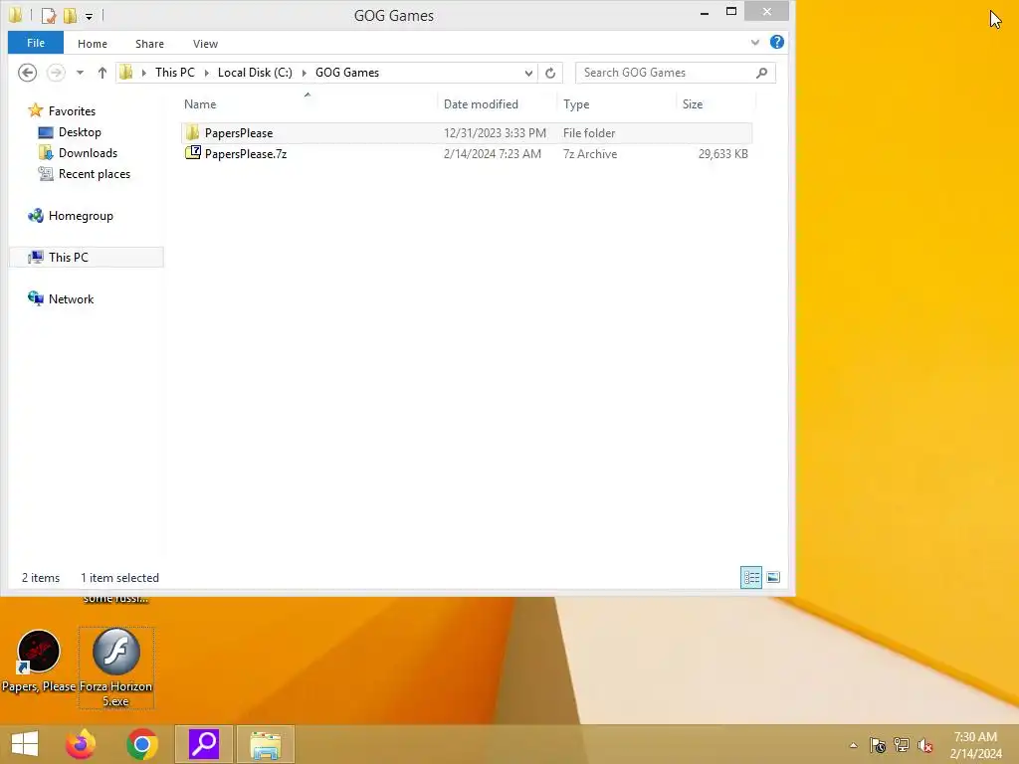
Task: Minimize the GOG Games window
Action: [x=705, y=12]
